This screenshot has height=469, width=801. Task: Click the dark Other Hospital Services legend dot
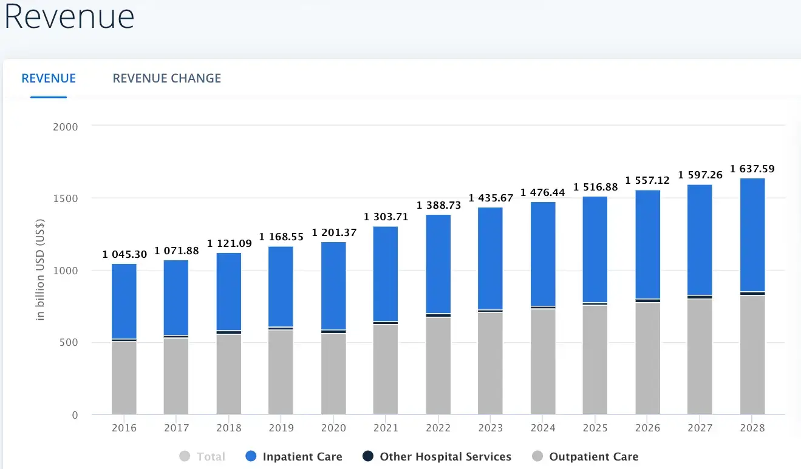(x=367, y=456)
